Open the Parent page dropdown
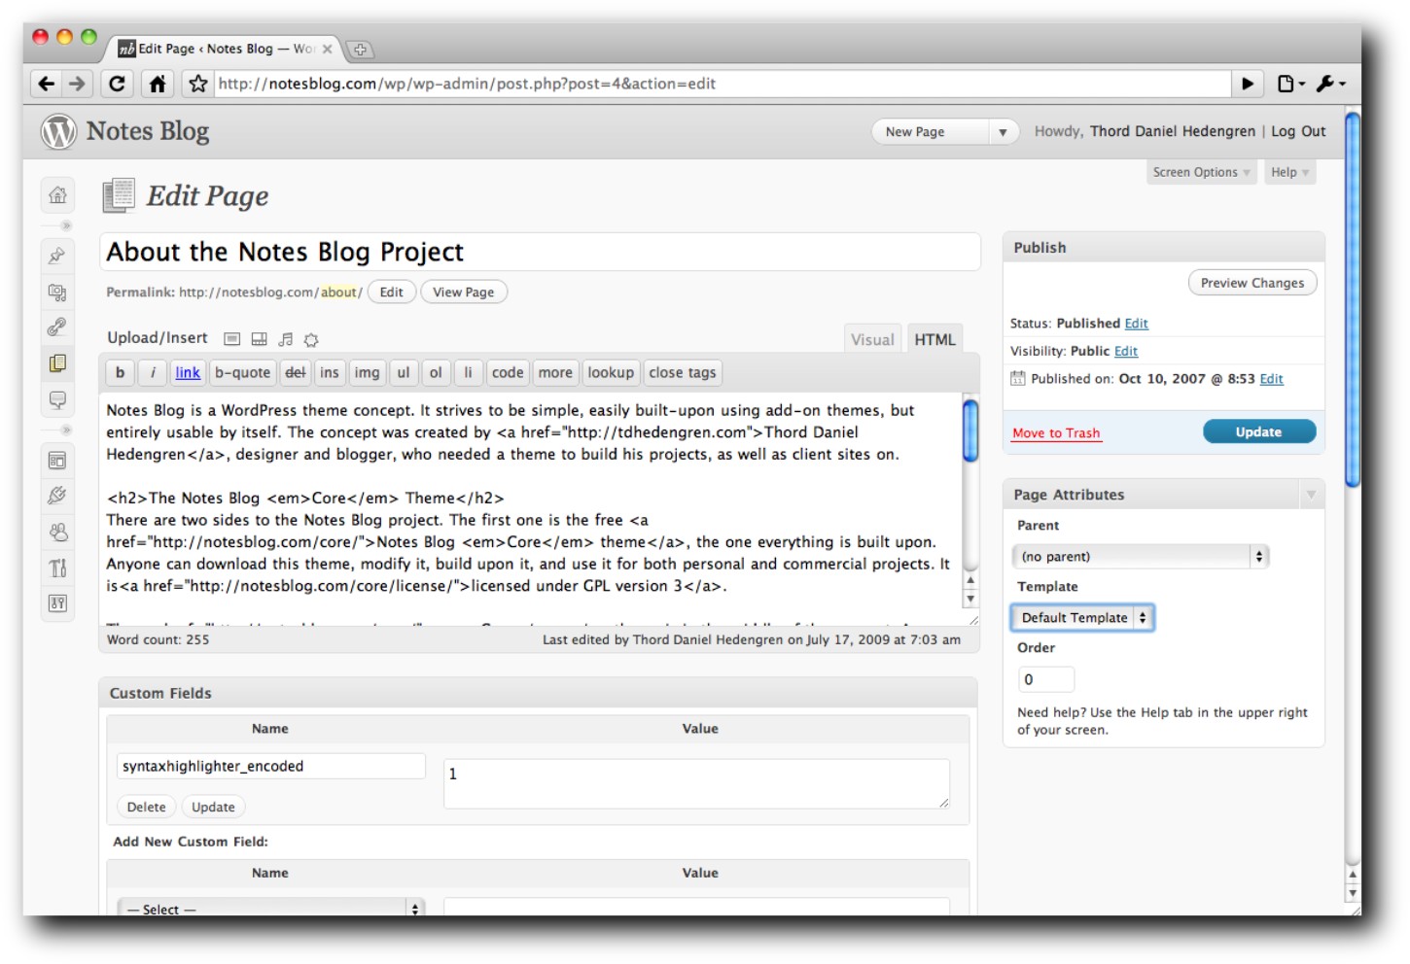The height and width of the screenshot is (964, 1410). [1140, 556]
